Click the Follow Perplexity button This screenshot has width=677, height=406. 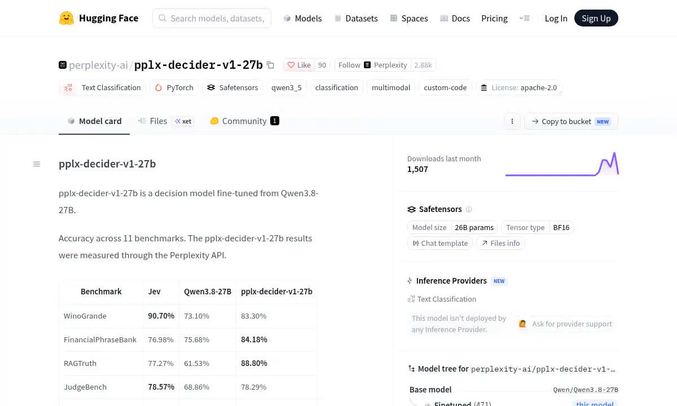pos(373,65)
